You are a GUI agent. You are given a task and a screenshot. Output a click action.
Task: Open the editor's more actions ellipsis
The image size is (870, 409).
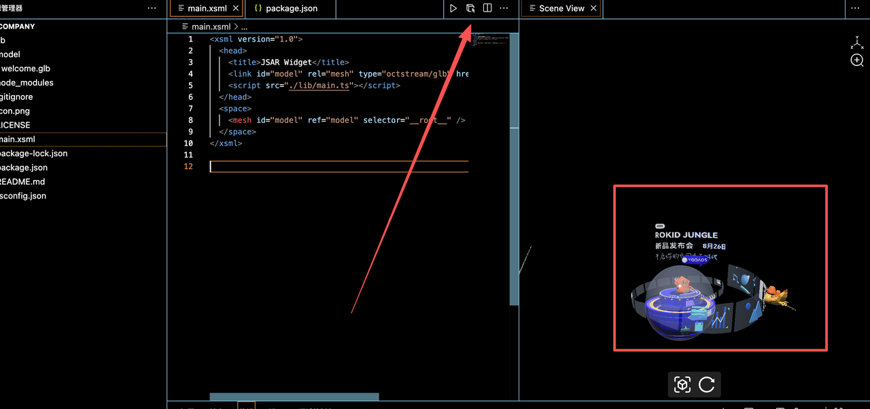point(504,8)
